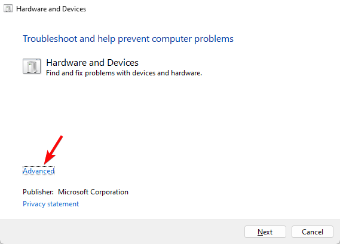Click the Publisher label
This screenshot has height=244, width=340.
[x=38, y=192]
